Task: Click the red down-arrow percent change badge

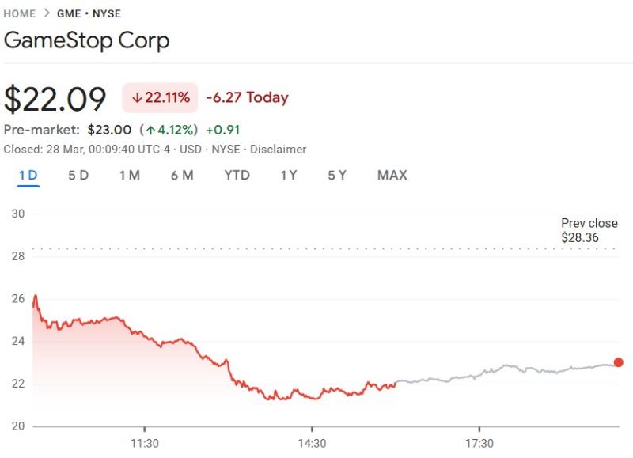Action: tap(160, 98)
